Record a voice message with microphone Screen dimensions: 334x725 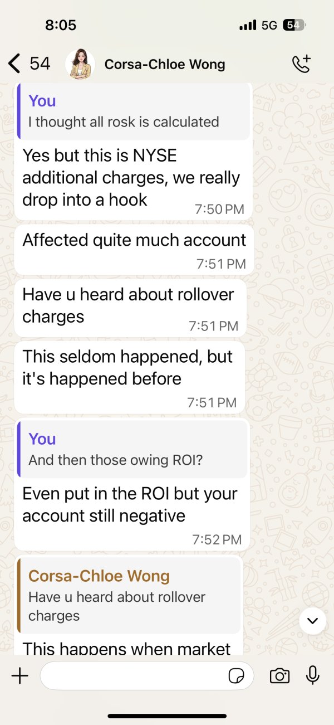pos(313,675)
